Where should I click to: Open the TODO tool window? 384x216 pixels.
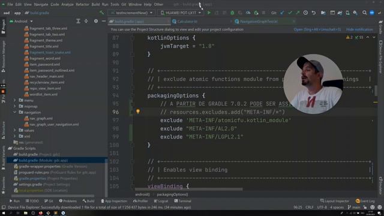coord(32,201)
